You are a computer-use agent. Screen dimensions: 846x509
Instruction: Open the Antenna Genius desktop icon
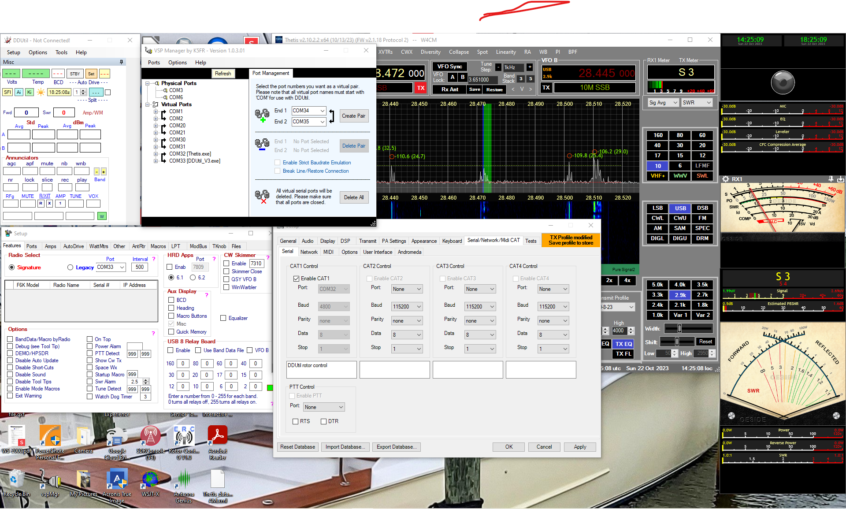coord(184,486)
